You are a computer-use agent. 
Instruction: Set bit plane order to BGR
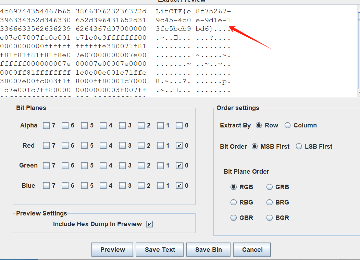pos(270,218)
